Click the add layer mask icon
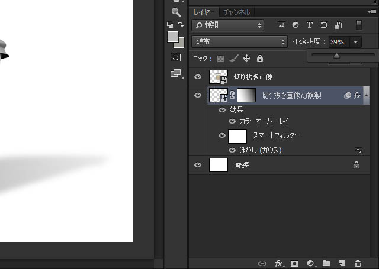Image resolution: width=379 pixels, height=269 pixels. (295, 263)
